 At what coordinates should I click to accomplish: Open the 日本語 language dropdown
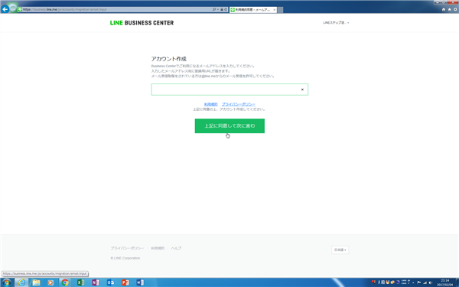tap(340, 250)
